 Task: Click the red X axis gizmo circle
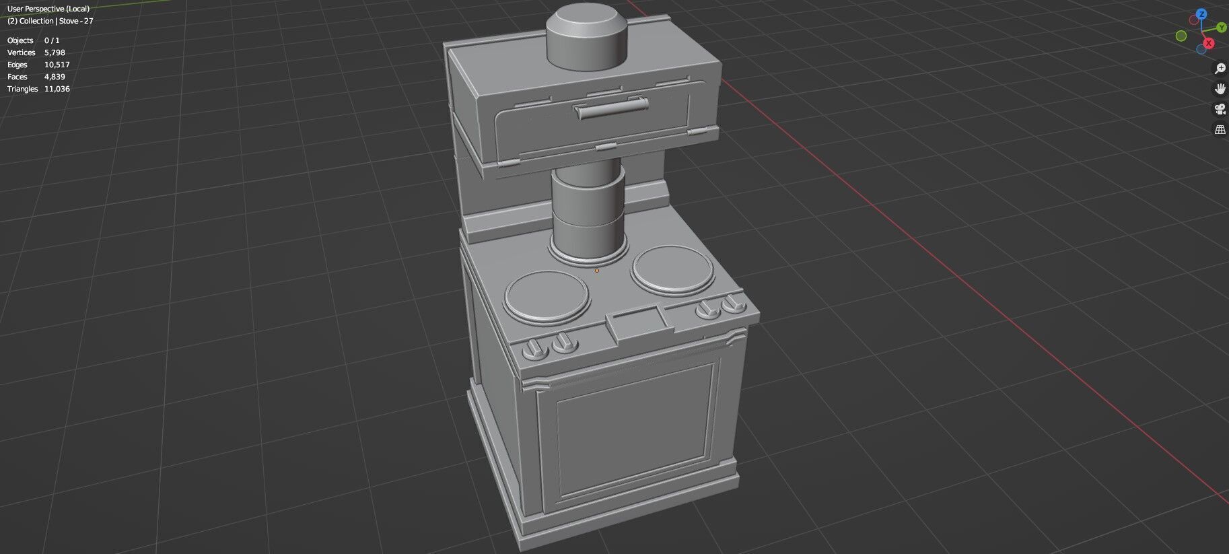pos(1209,43)
